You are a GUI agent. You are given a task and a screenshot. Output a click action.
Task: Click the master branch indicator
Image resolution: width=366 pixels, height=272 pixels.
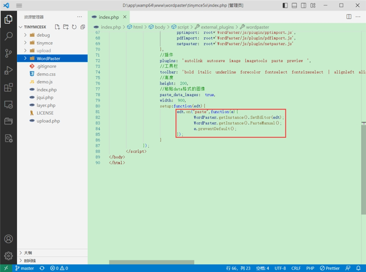[x=24, y=268]
